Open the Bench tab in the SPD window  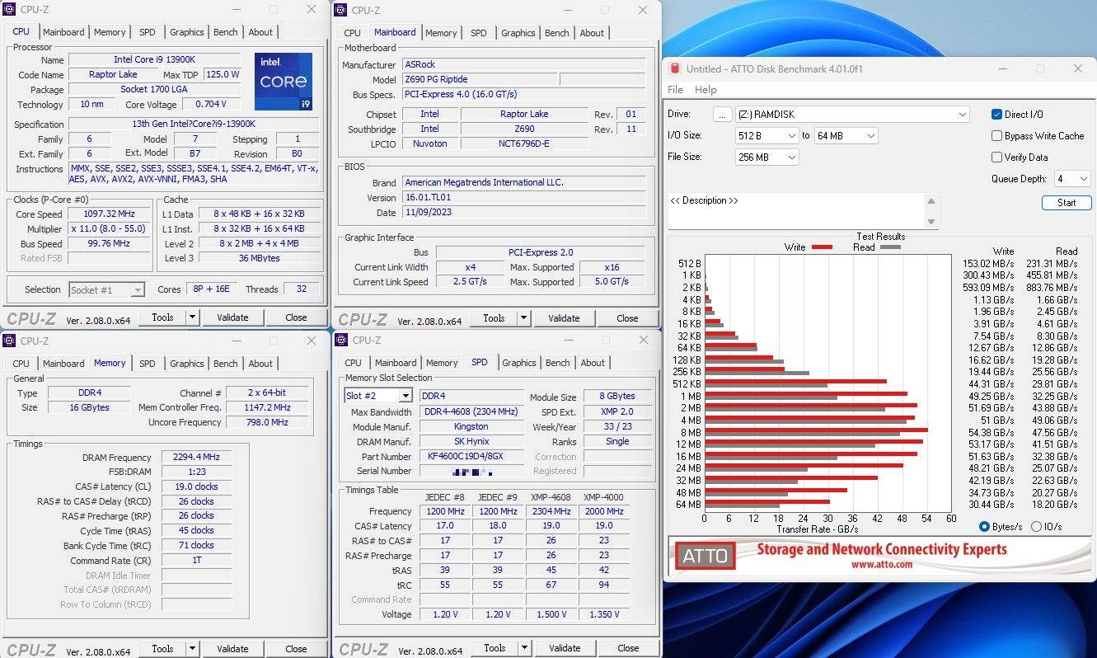[x=557, y=363]
